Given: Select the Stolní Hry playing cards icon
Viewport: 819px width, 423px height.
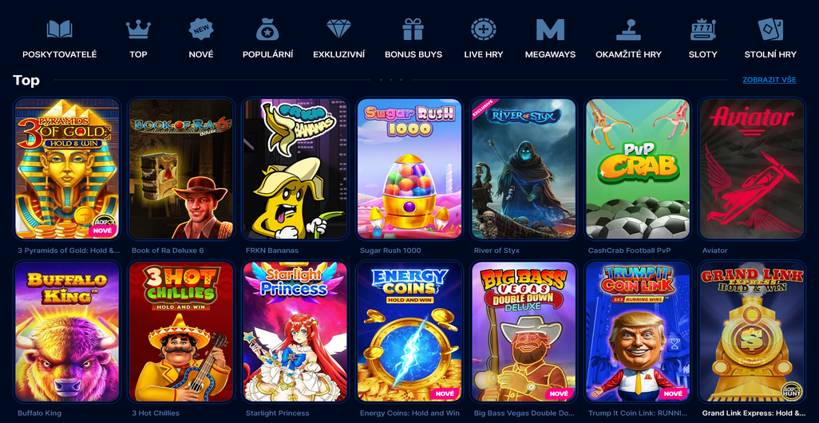Looking at the screenshot, I should point(770,30).
